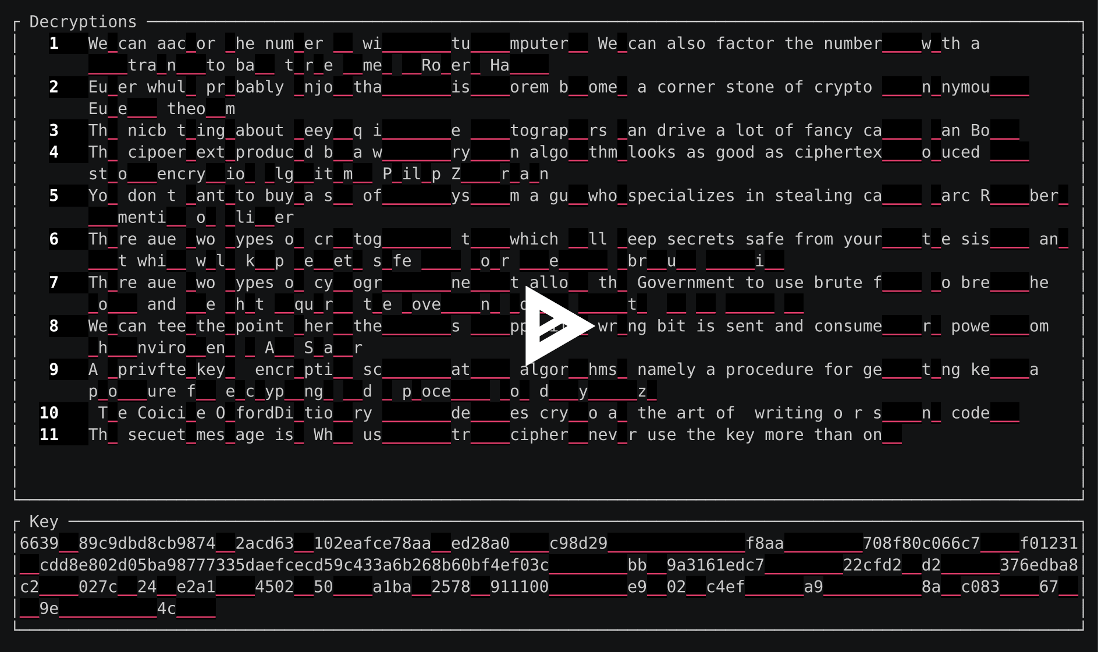Click decryption row number 4
Image resolution: width=1098 pixels, height=652 pixels.
click(54, 153)
